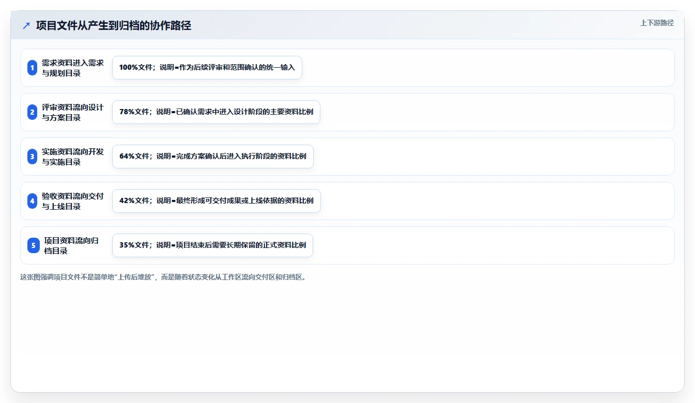The image size is (695, 403).
Task: Click the 42%文件 description box
Action: point(217,201)
